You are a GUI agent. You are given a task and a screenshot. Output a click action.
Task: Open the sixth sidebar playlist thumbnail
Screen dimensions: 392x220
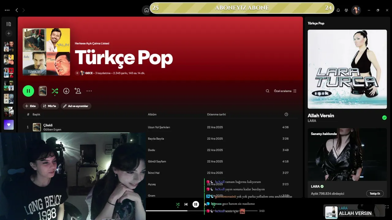9,112
